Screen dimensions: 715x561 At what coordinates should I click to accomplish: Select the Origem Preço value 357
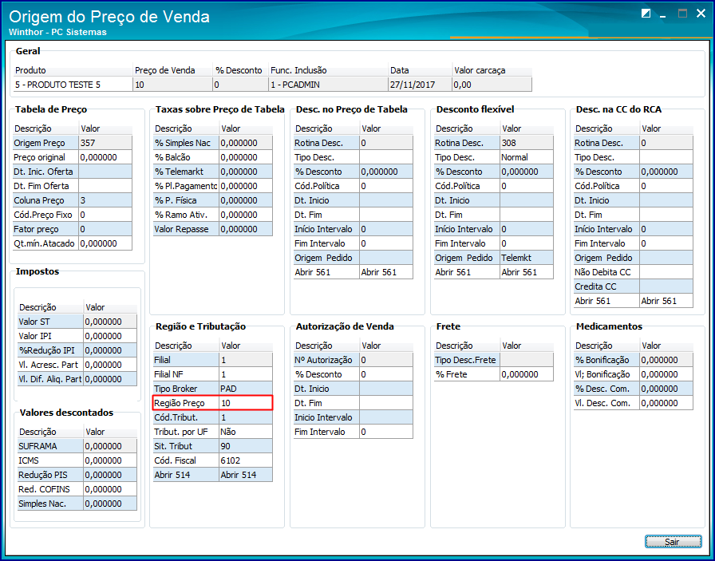pos(106,143)
